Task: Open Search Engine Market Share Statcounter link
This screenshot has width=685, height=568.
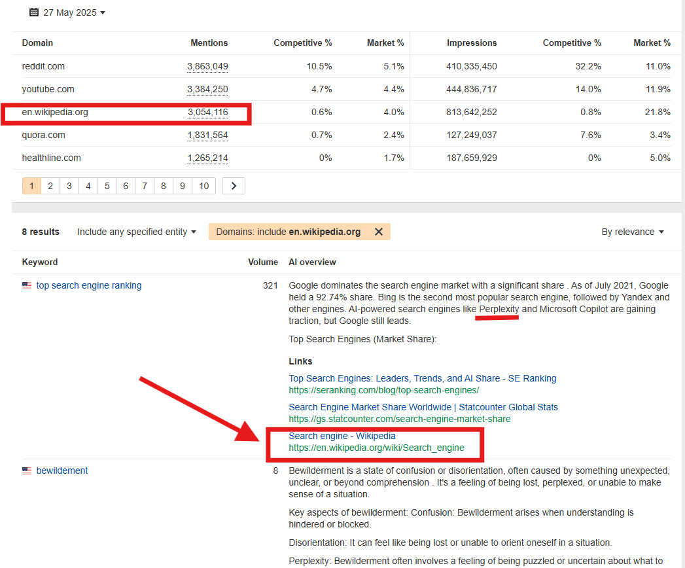Action: [423, 407]
